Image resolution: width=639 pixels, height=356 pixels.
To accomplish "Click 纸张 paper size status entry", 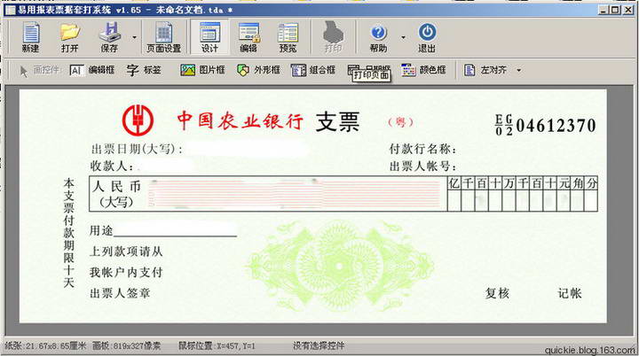I will pos(45,346).
